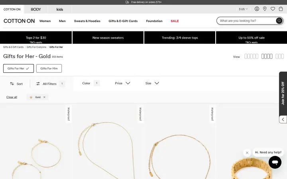This screenshot has width=287, height=179.
Task: Open the Sweats & Hoodies menu
Action: tap(87, 21)
